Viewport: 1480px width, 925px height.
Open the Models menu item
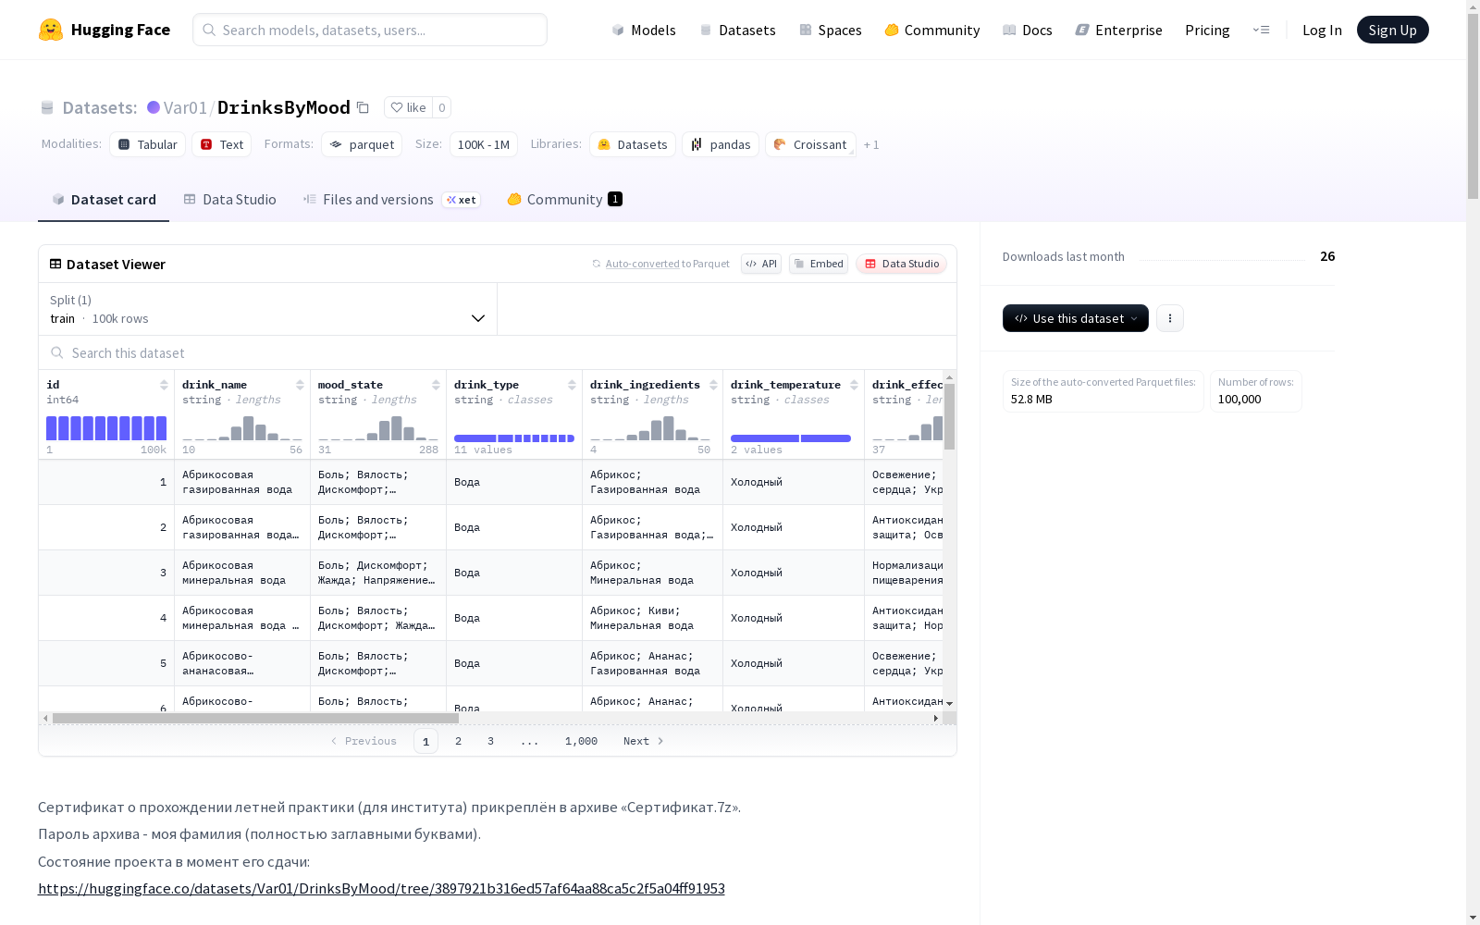click(644, 30)
